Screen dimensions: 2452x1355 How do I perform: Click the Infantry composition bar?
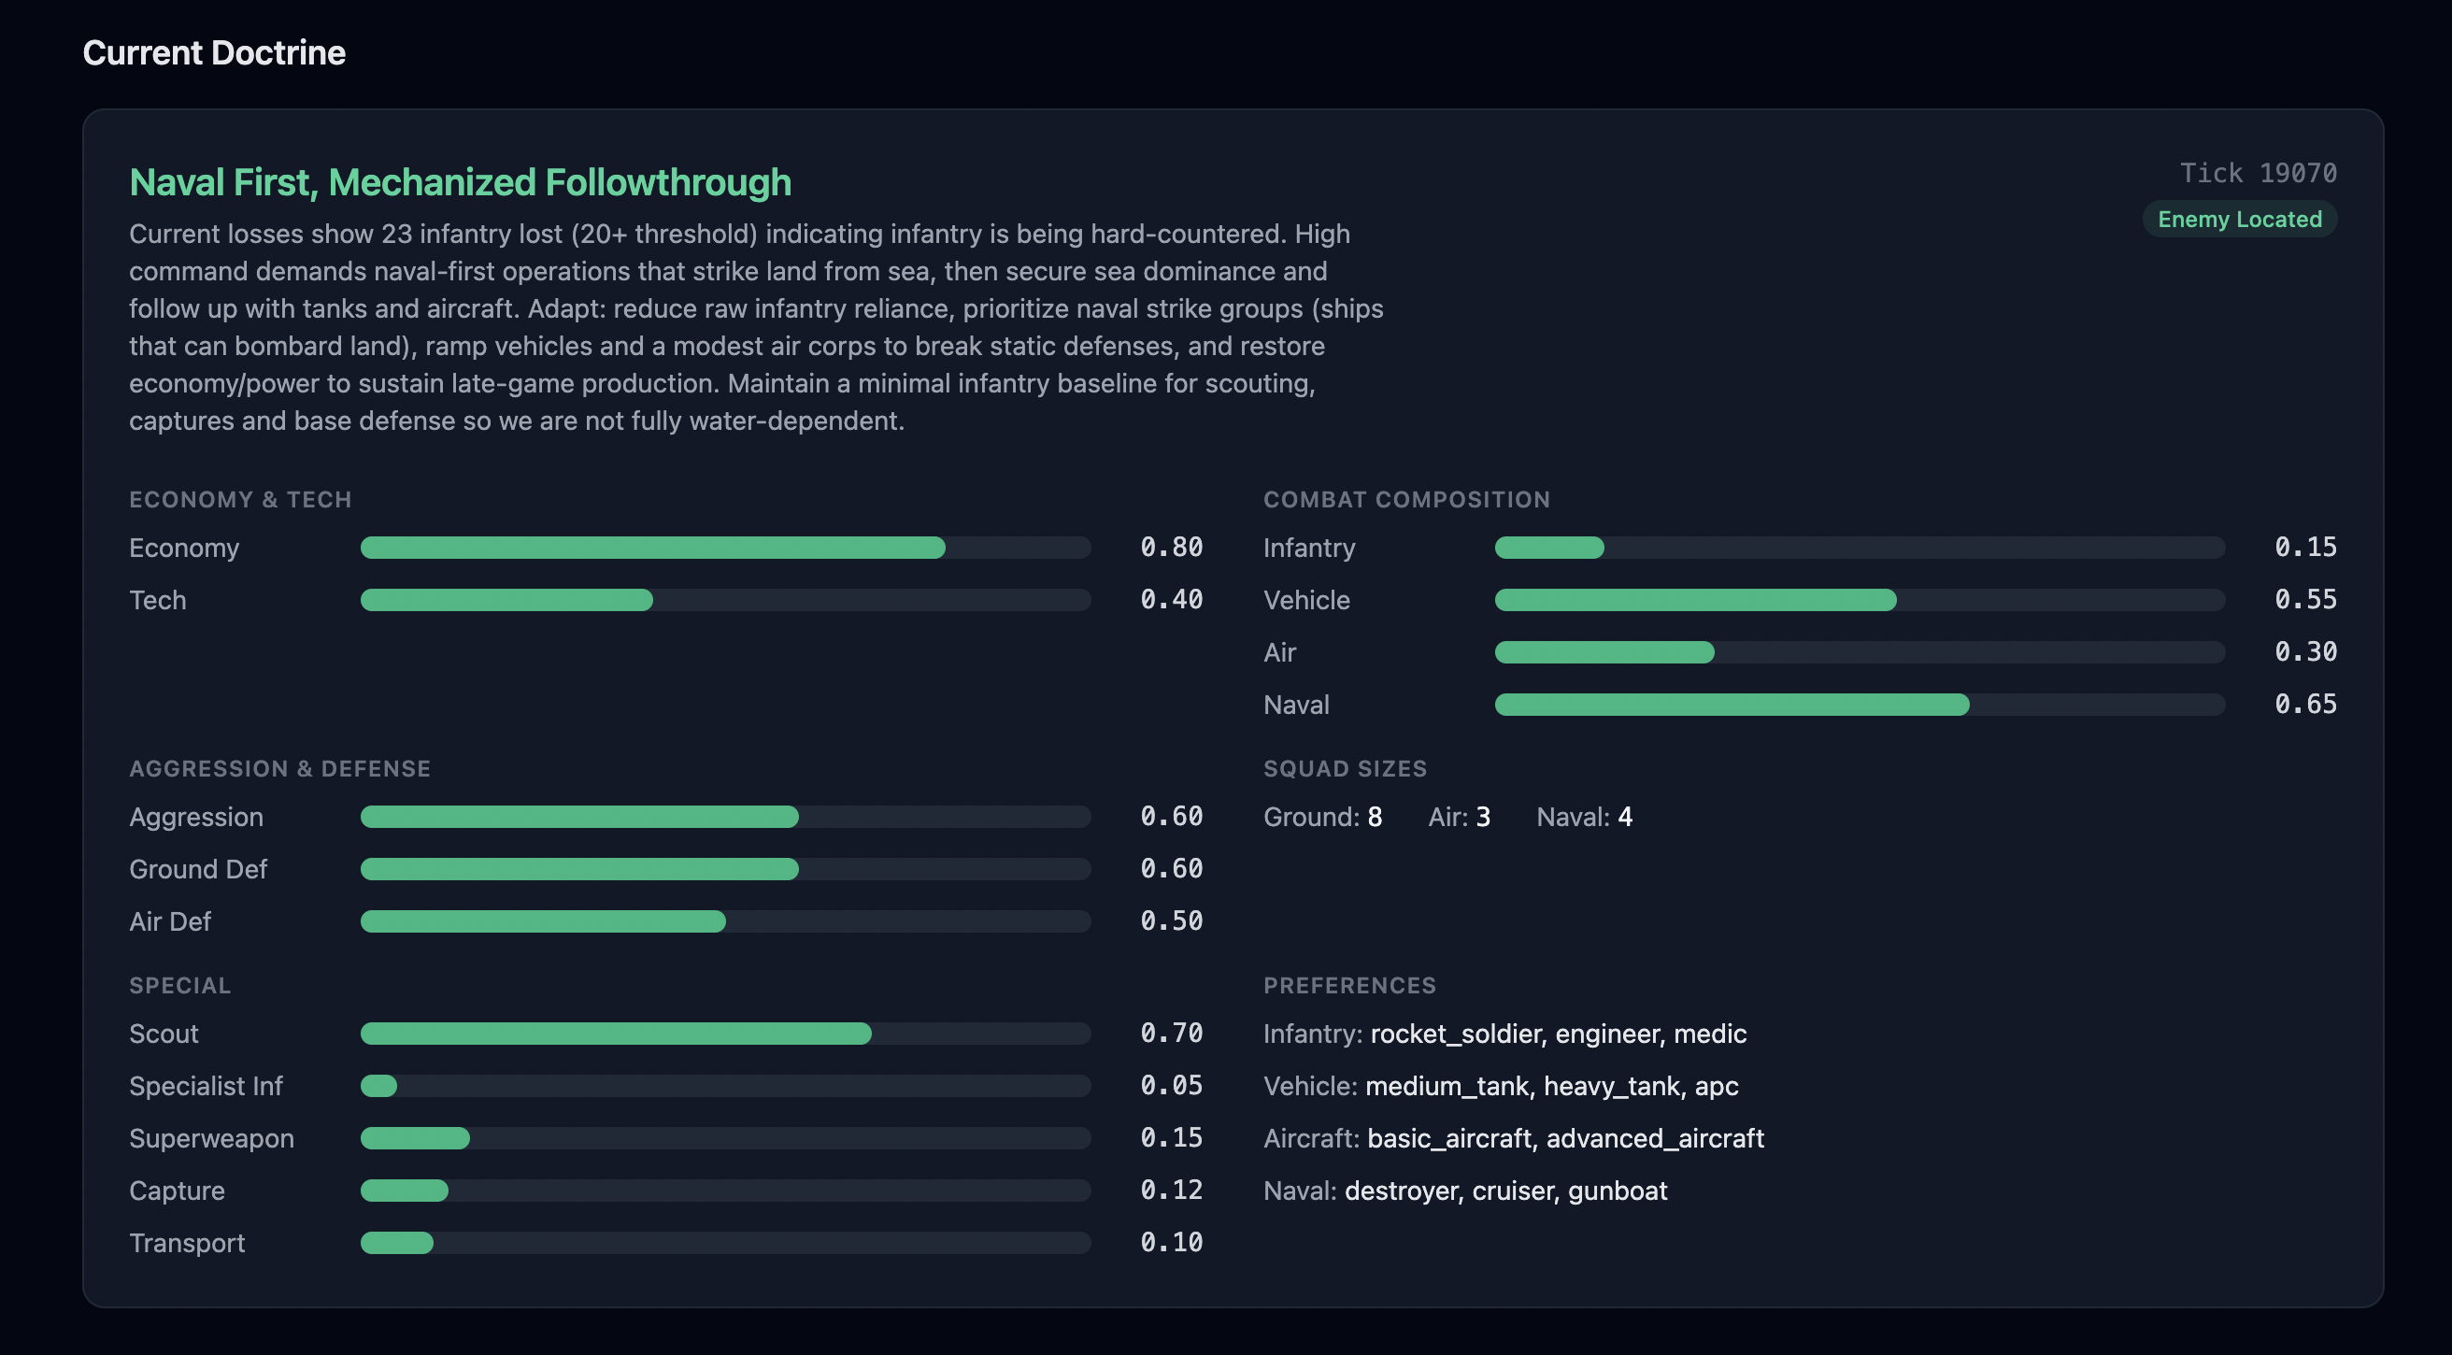[1859, 548]
